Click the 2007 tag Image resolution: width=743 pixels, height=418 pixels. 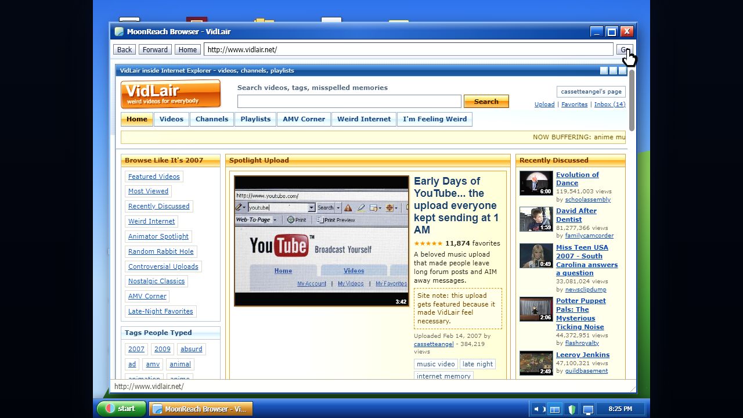click(136, 349)
